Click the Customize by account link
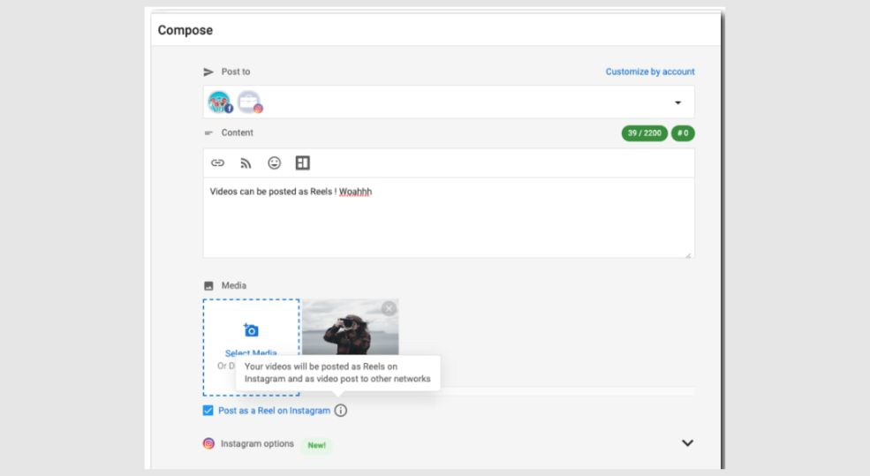Screen dimensions: 870x476 coord(649,72)
